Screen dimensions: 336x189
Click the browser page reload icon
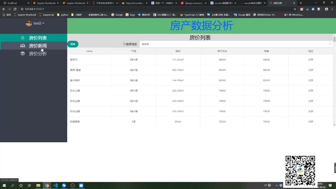pyautogui.click(x=15, y=9)
